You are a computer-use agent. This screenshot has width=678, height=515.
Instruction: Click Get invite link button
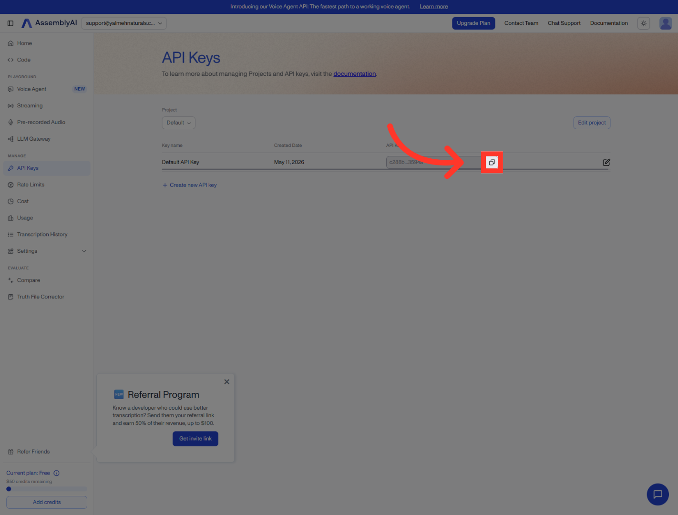tap(195, 439)
